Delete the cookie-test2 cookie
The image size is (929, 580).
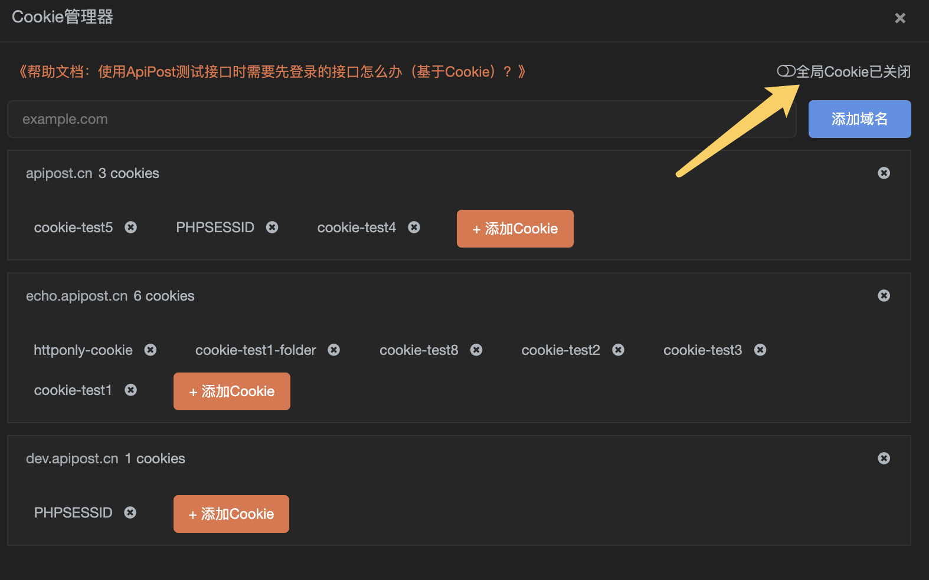(618, 350)
